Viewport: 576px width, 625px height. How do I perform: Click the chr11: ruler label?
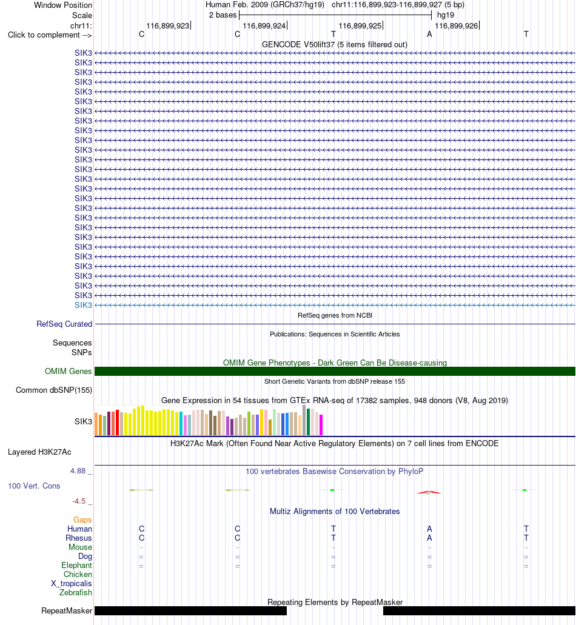pos(81,26)
